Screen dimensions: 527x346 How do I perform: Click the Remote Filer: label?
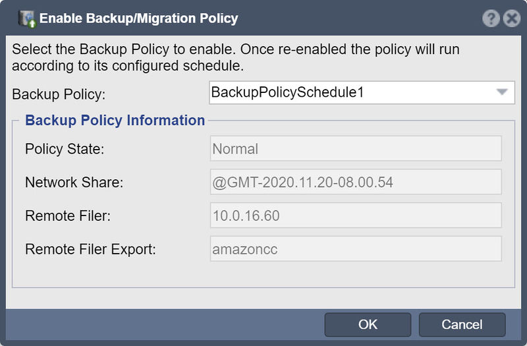pyautogui.click(x=68, y=216)
